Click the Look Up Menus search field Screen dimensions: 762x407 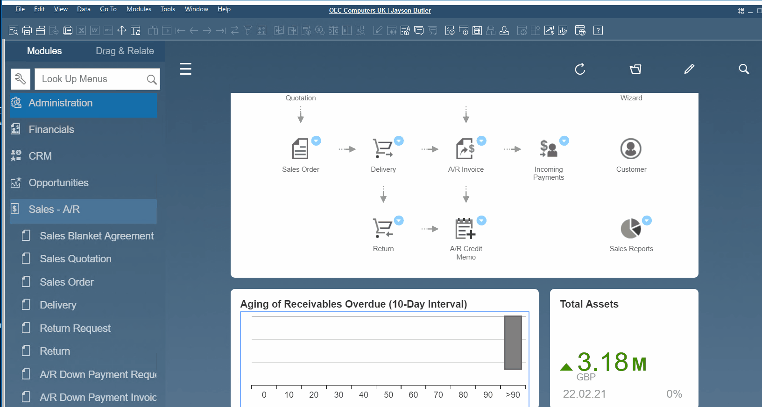point(91,79)
